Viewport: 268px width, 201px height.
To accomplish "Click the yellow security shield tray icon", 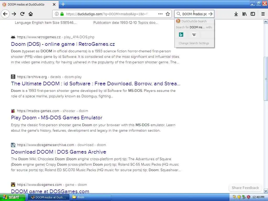I will click(x=239, y=197).
